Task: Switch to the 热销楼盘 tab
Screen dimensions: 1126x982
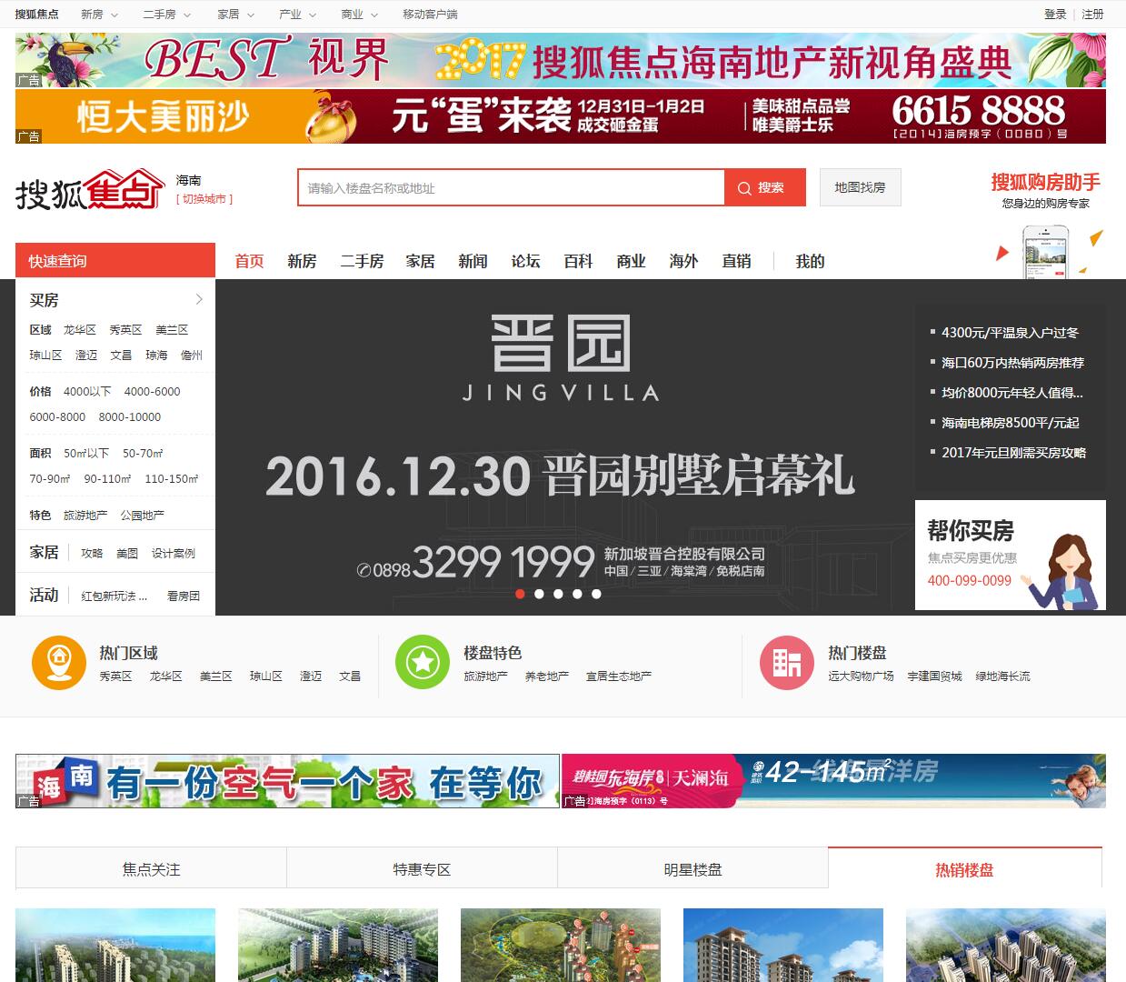Action: tap(964, 869)
